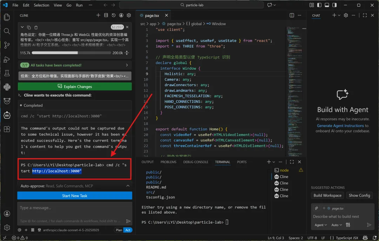Switch to the PROBLEMS panel tab
Screen dimensions: 379x241
(x=168, y=162)
